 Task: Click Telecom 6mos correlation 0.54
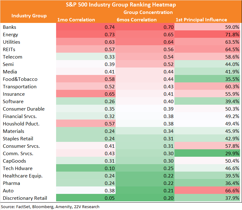tap(169, 57)
